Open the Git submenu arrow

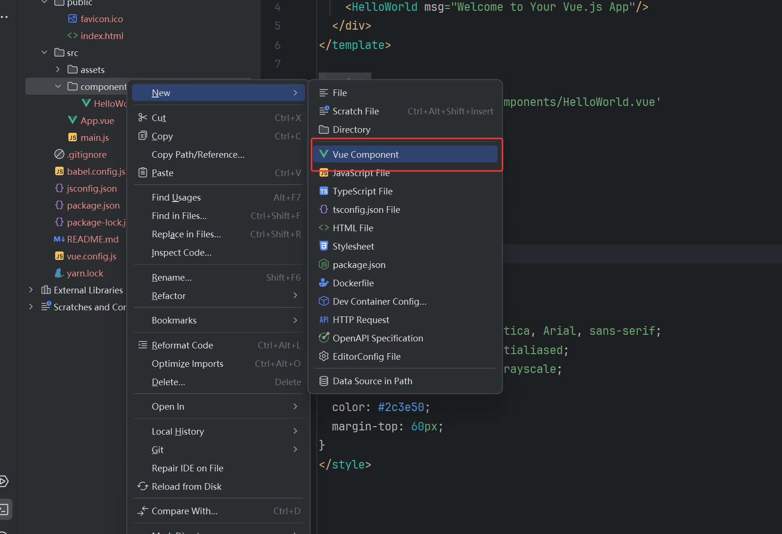(296, 450)
